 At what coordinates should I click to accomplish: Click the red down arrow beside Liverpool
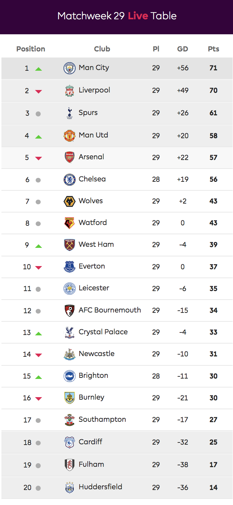[x=39, y=91]
